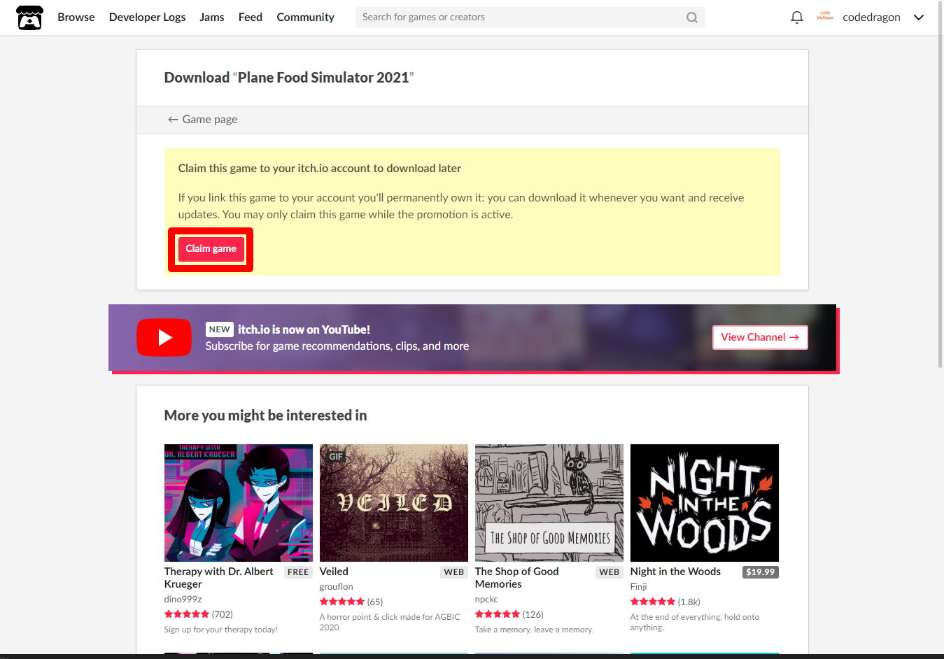Open the Browse menu
Screen dimensions: 944x659
coord(76,17)
